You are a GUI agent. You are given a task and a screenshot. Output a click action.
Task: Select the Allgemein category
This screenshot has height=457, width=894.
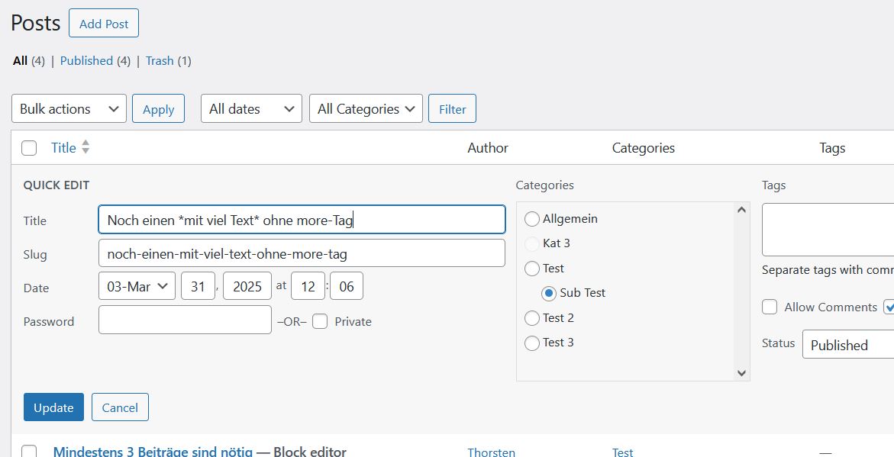[x=531, y=218]
